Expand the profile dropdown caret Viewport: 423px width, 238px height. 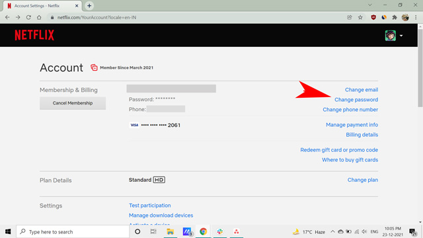pos(401,36)
